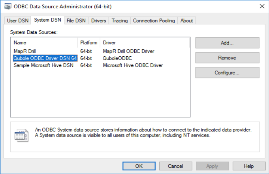The height and width of the screenshot is (174, 269).
Task: Click the 64-bit cell in MapR Drill row
Action: coord(86,51)
